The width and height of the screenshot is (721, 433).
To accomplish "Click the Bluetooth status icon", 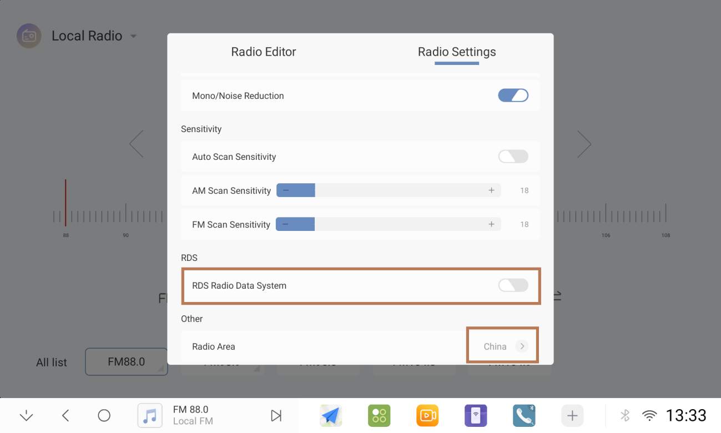I will [625, 415].
